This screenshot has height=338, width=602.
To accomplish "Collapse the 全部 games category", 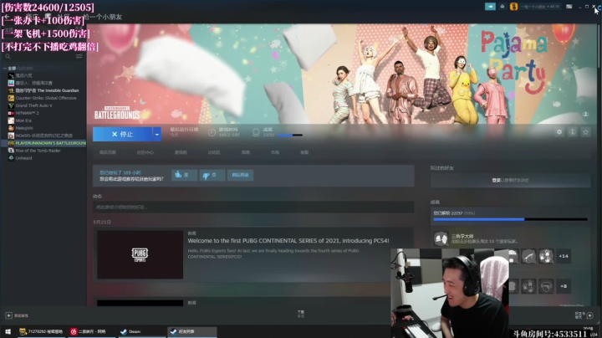I will click(x=5, y=68).
